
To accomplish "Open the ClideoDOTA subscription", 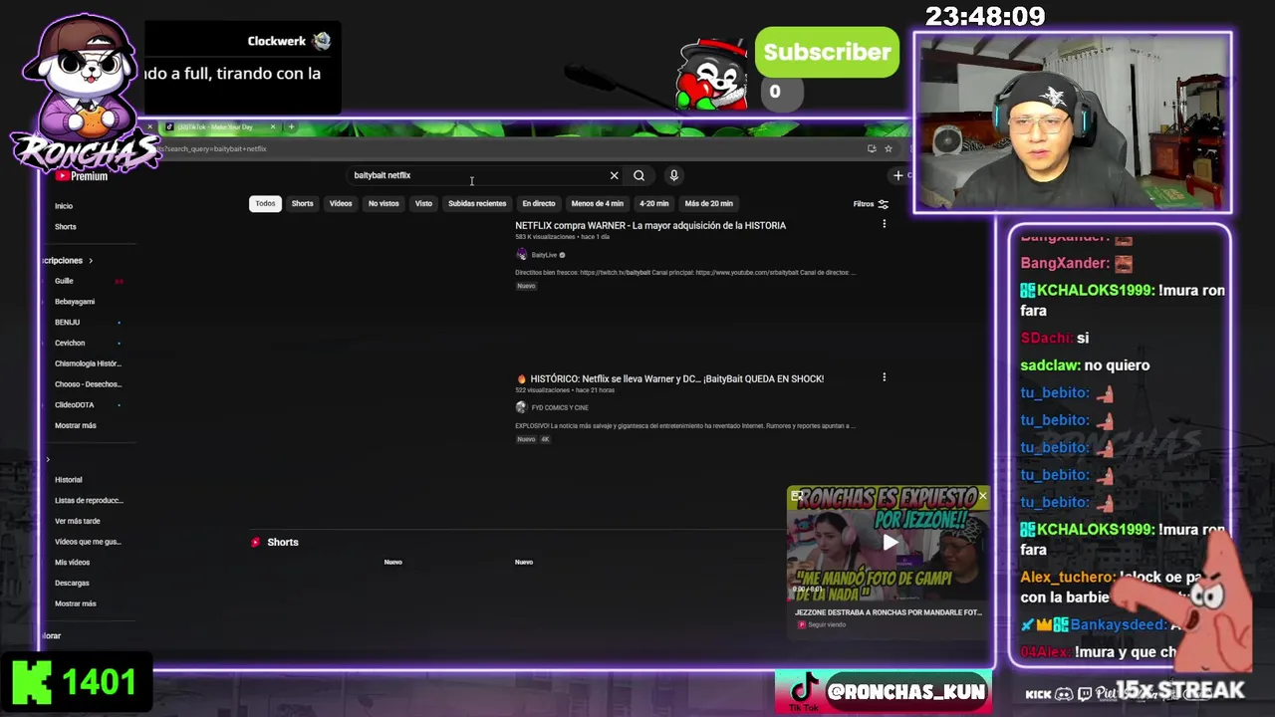I will tap(75, 405).
